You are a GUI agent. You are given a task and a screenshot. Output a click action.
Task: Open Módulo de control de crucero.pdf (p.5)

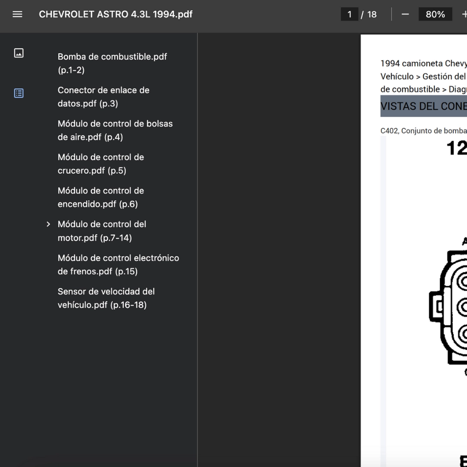(101, 164)
